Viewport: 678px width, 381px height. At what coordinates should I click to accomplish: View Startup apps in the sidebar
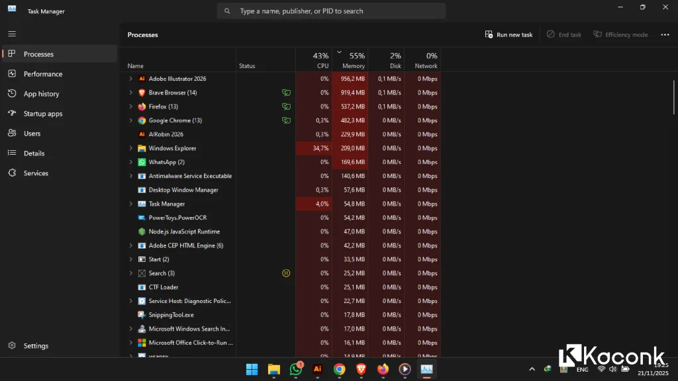[41, 113]
